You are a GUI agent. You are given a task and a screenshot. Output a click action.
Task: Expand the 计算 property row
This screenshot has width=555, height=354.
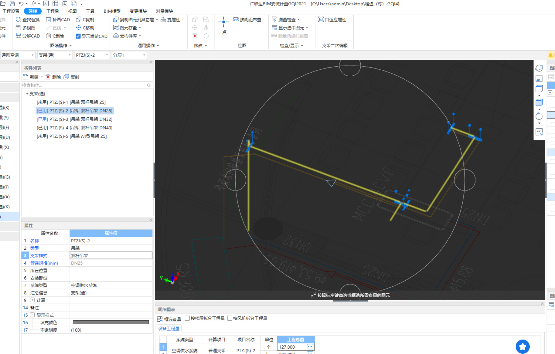(32, 300)
